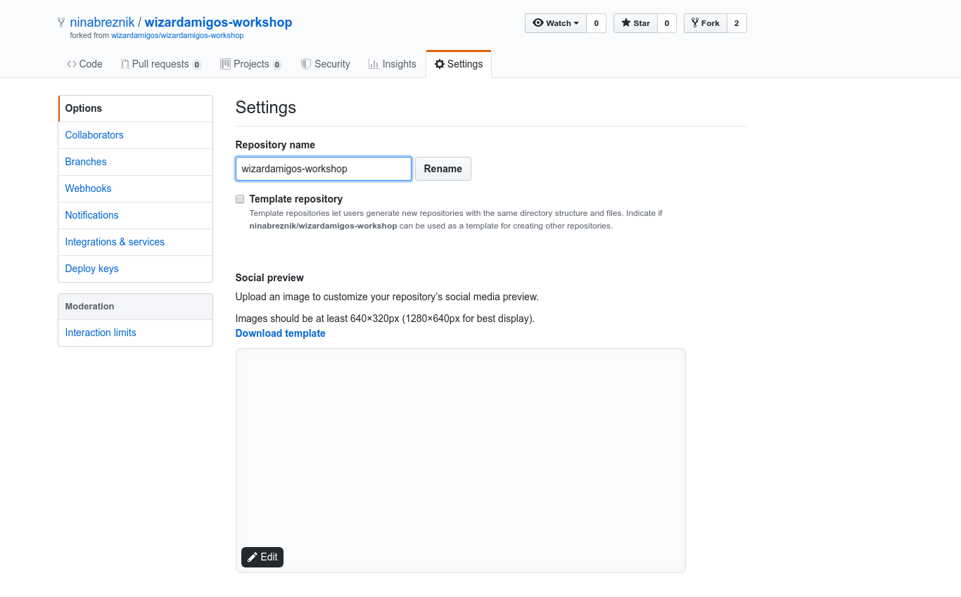Screen dimensions: 961x597
Task: Open Integrations & services settings
Action: (x=135, y=242)
